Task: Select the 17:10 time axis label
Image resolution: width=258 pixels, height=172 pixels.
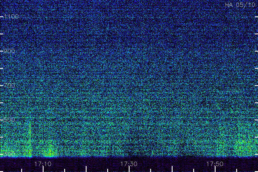Action: 43,164
